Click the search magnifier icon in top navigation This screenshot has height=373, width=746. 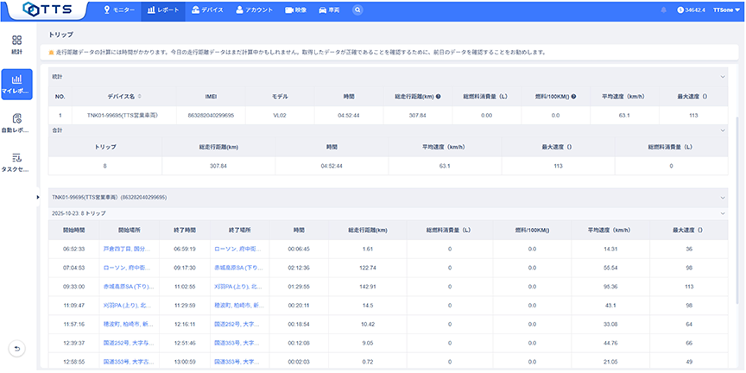click(358, 9)
